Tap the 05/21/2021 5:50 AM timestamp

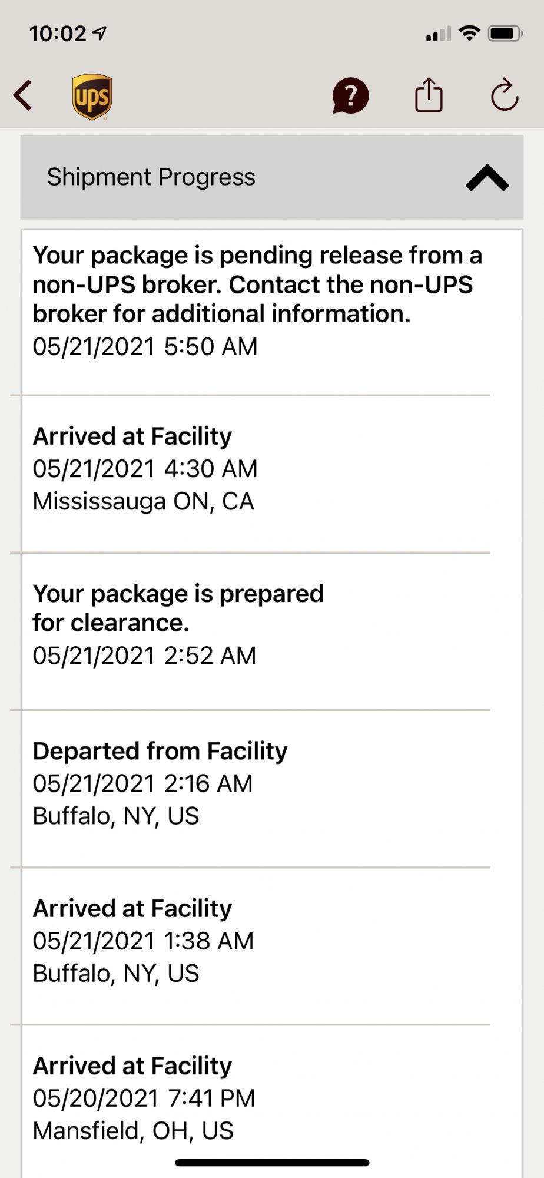pyautogui.click(x=145, y=347)
